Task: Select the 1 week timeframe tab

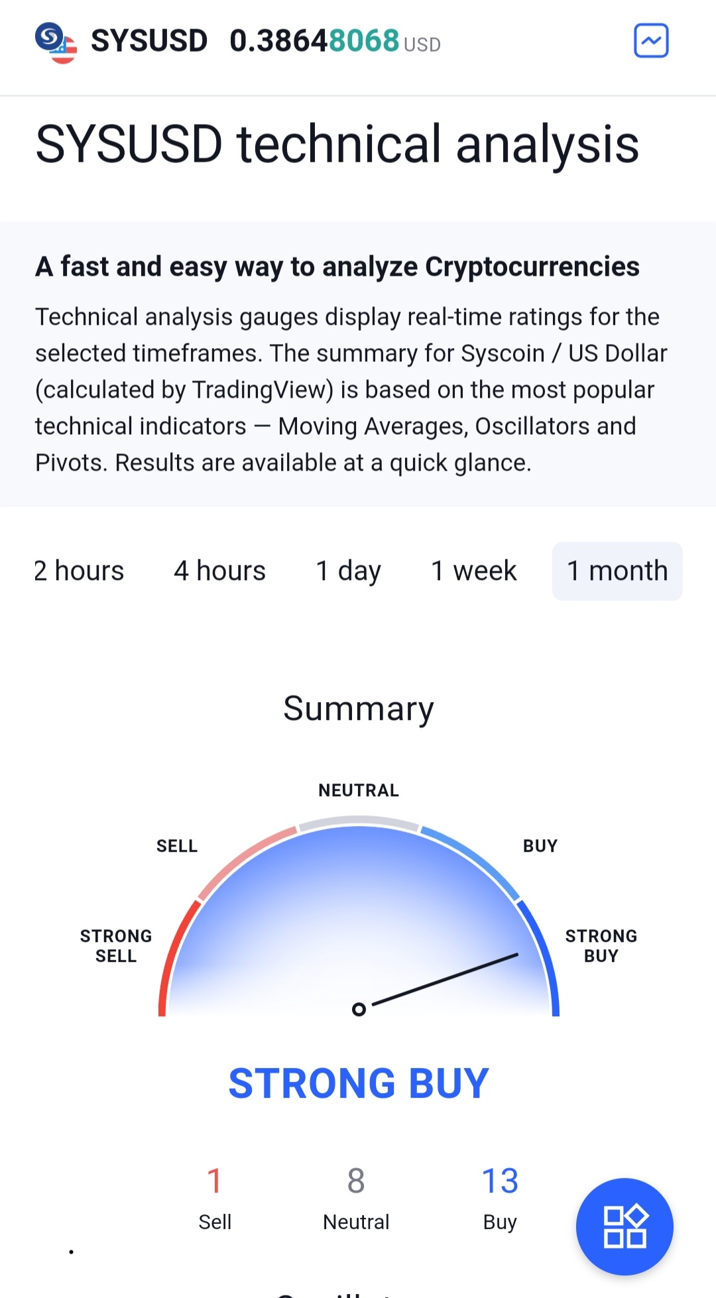Action: 473,571
